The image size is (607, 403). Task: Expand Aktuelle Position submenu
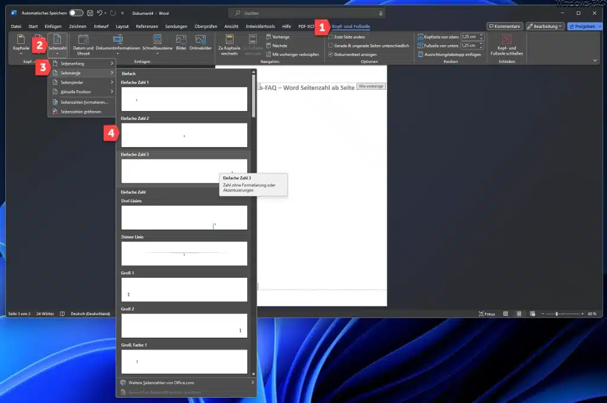(x=82, y=92)
